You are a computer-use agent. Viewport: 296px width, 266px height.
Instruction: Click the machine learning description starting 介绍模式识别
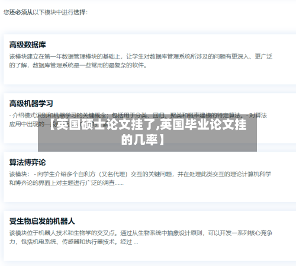coord(138,120)
